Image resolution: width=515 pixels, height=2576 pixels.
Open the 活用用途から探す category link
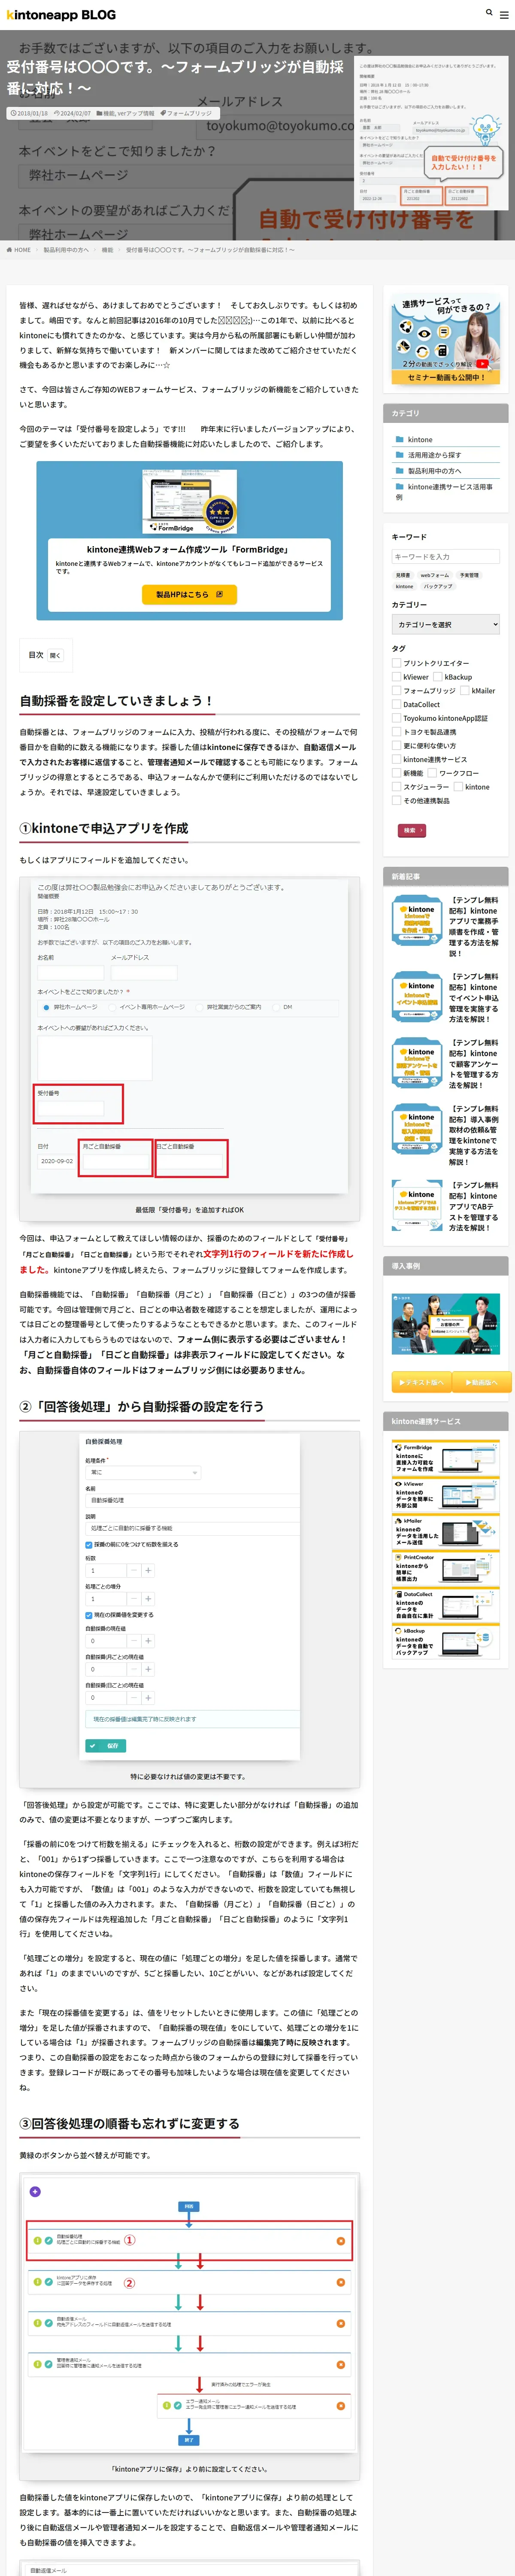click(434, 455)
